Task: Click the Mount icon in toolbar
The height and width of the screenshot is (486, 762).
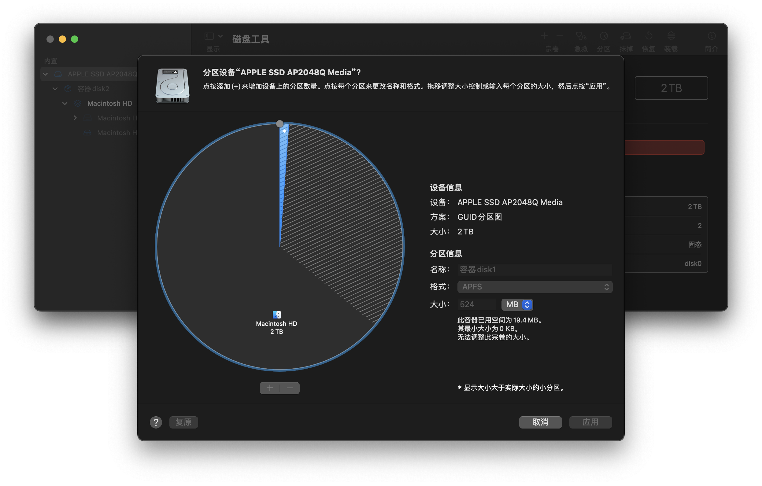Action: click(x=671, y=36)
